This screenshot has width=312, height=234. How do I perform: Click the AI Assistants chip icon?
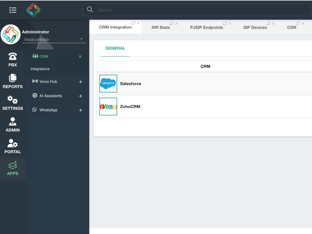pyautogui.click(x=35, y=95)
